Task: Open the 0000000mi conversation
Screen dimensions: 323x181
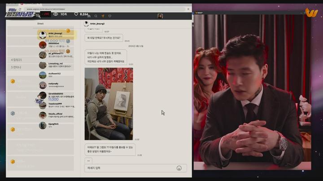Action: [57, 45]
